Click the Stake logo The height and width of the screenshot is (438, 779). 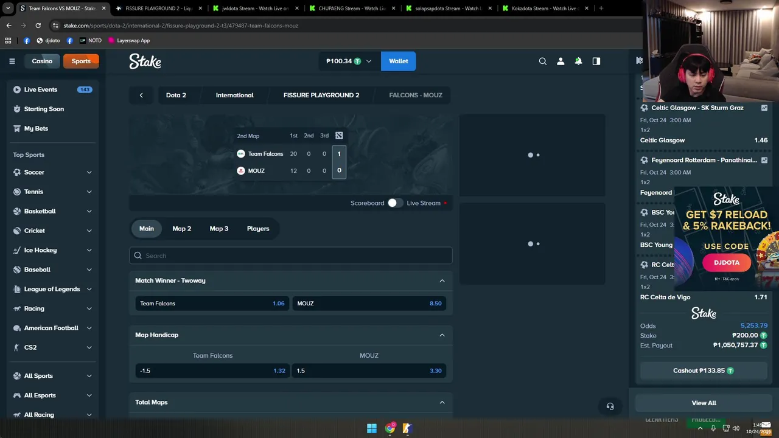point(145,61)
